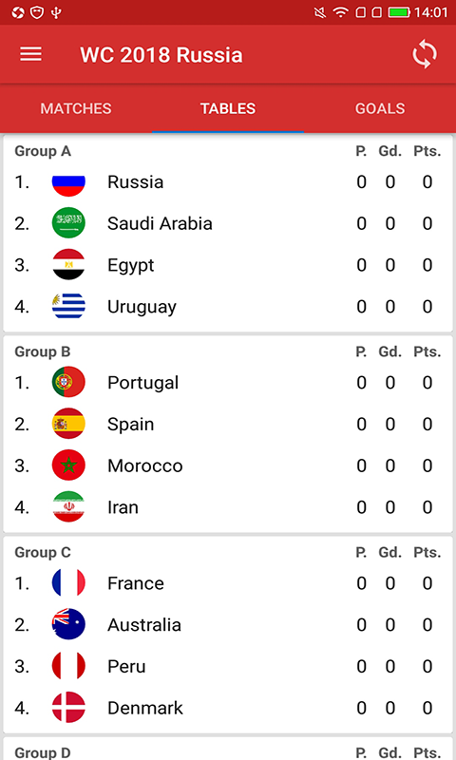The image size is (456, 760).
Task: Tap the refresh sync icon
Action: pos(425,54)
